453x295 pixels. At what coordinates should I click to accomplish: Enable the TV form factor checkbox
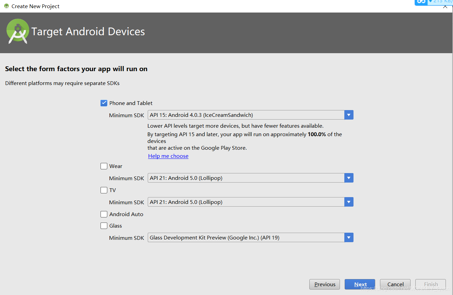pos(104,190)
